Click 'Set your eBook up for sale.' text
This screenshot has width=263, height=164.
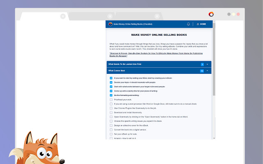(x=126, y=134)
